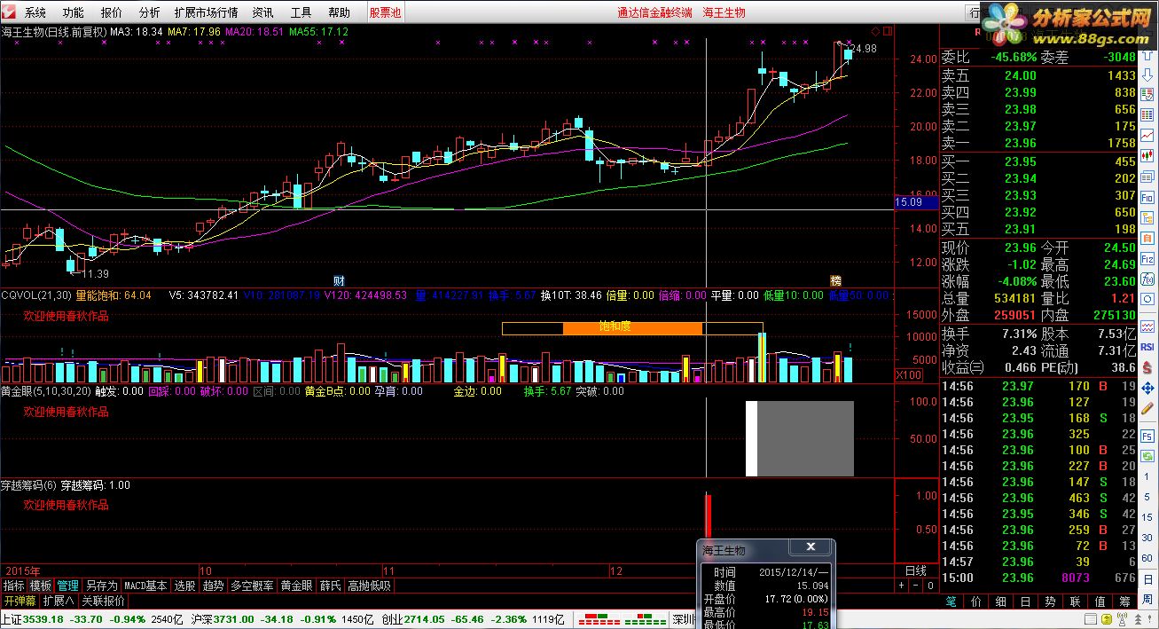Switch to the 模板 tab
Image resolution: width=1159 pixels, height=629 pixels.
pyautogui.click(x=40, y=586)
